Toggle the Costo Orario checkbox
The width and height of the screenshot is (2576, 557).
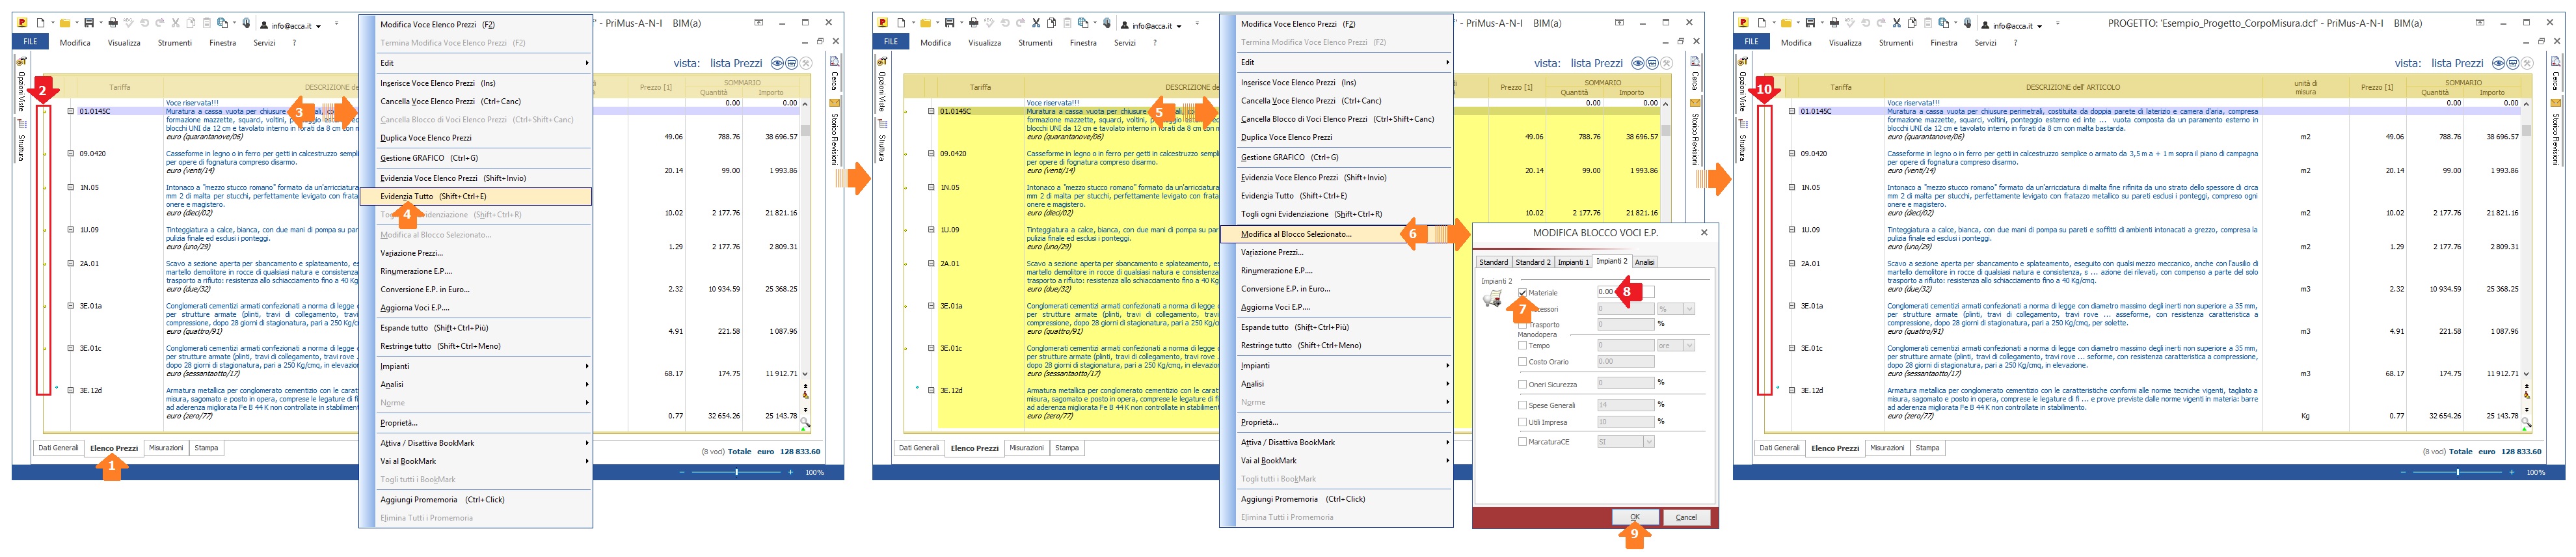point(1523,361)
